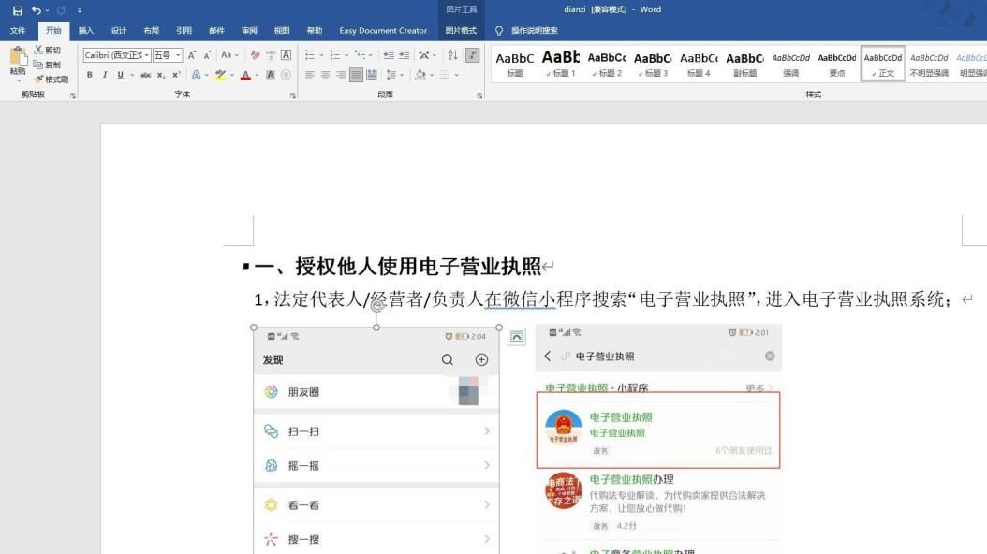The width and height of the screenshot is (987, 554).
Task: Toggle show paragraph marks
Action: coord(473,55)
